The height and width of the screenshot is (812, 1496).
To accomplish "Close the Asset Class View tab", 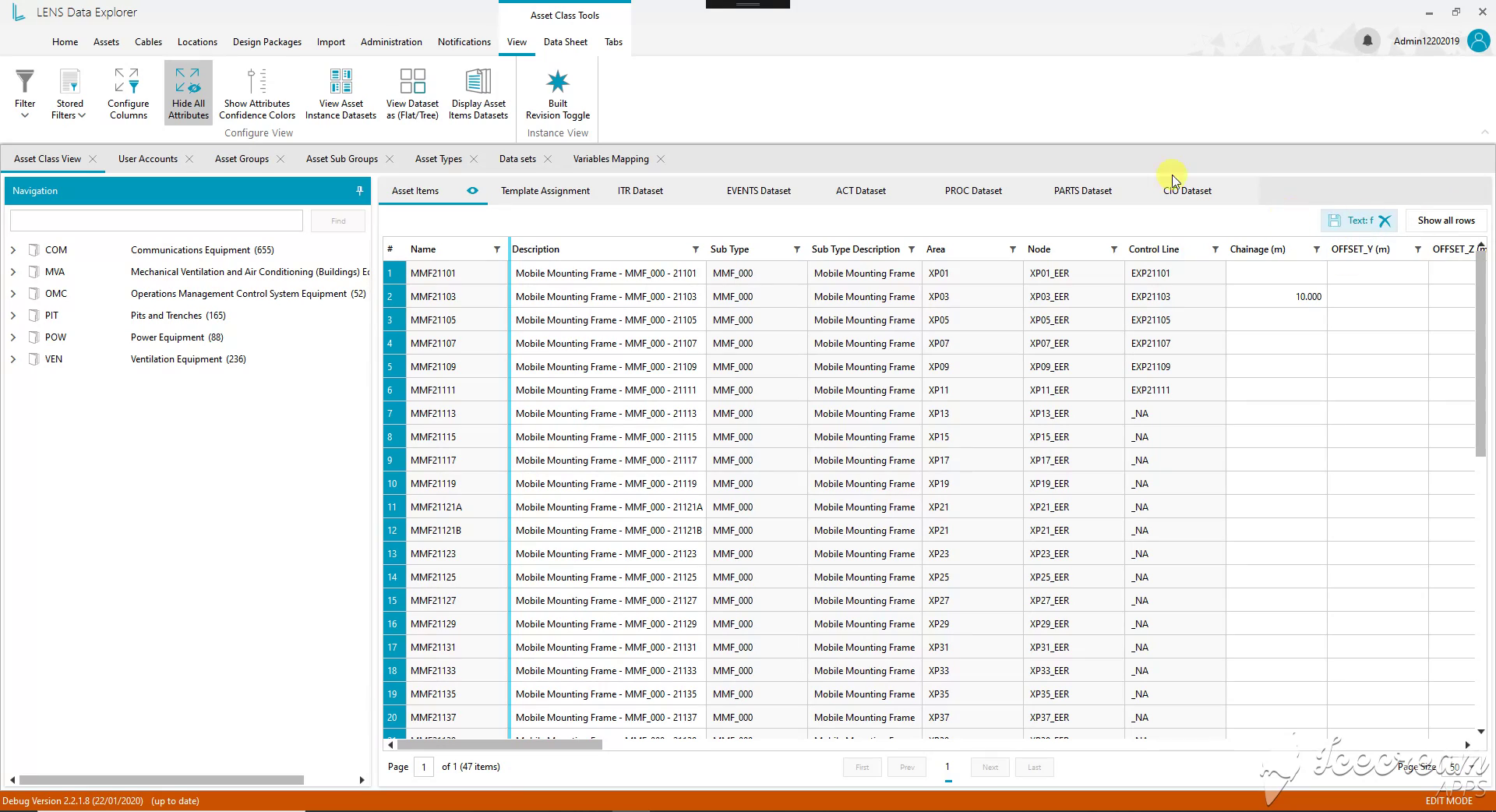I will pyautogui.click(x=93, y=159).
